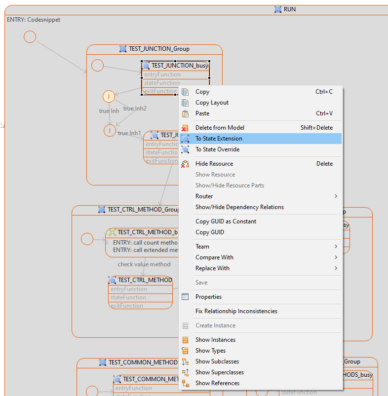Image resolution: width=388 pixels, height=396 pixels.
Task: Open the Team submenu
Action: coord(202,247)
